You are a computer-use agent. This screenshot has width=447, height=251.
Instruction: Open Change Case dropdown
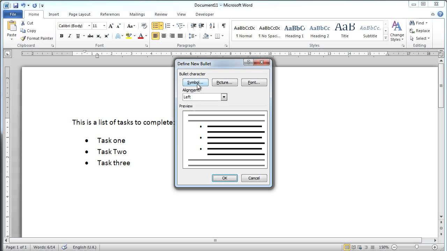pyautogui.click(x=131, y=26)
